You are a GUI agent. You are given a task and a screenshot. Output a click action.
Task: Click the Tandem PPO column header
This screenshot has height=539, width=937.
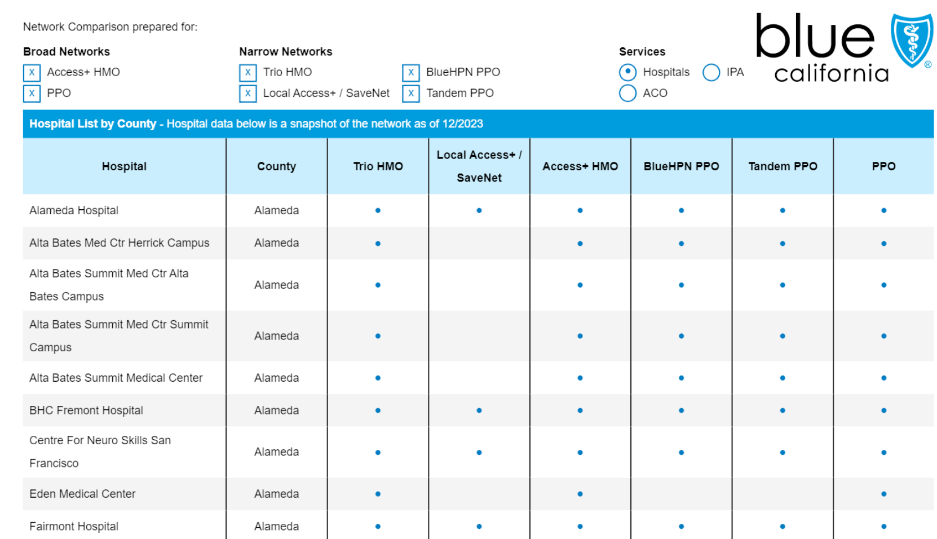[x=783, y=166]
